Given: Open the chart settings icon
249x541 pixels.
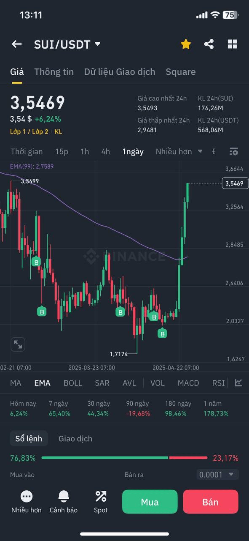Looking at the screenshot, I should pyautogui.click(x=234, y=151).
